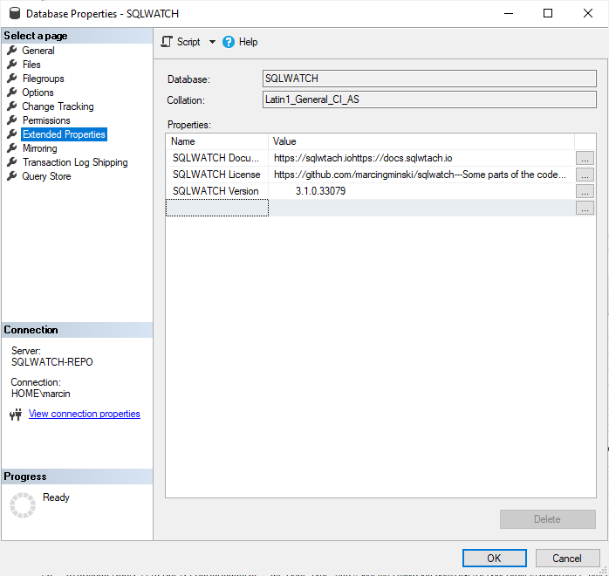Click the connection user HOME\marcin

click(40, 394)
